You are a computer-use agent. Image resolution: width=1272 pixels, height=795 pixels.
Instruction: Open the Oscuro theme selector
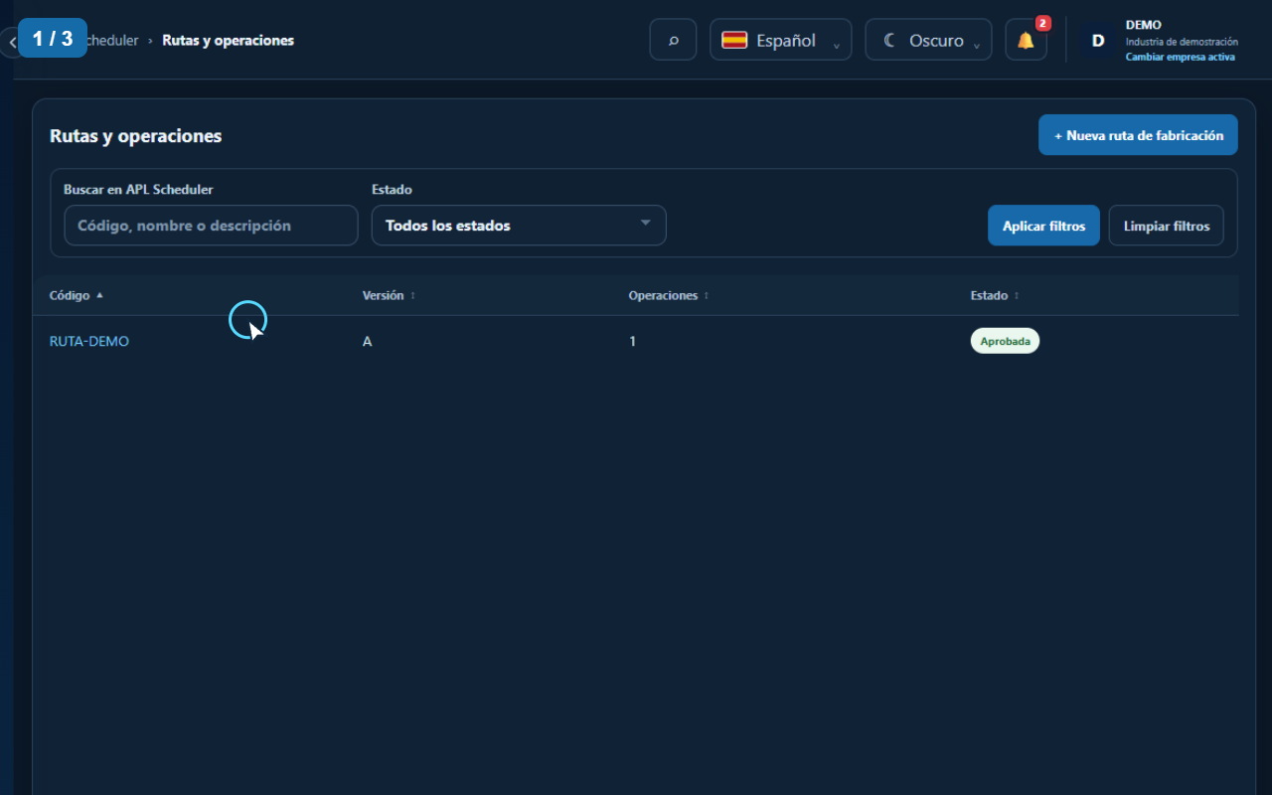(928, 40)
